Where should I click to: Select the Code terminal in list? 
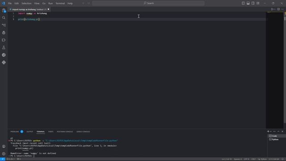pyautogui.click(x=277, y=136)
